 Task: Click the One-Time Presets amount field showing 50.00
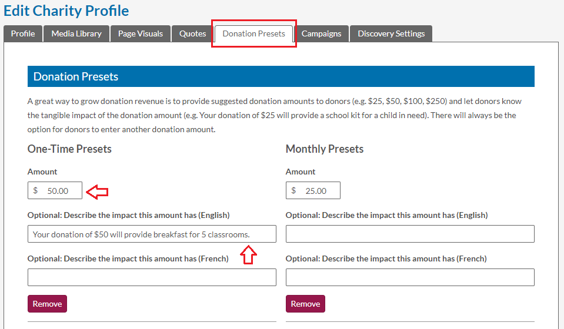[55, 190]
